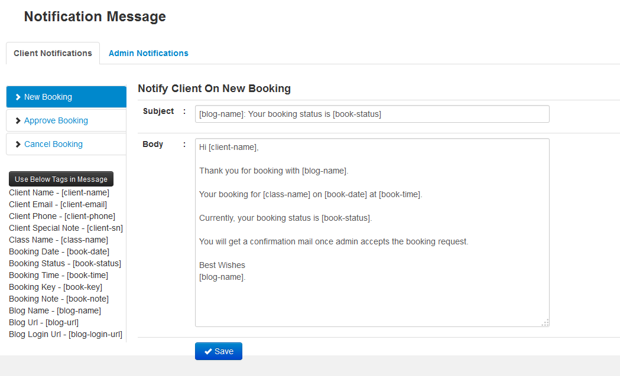The image size is (620, 376).
Task: Save the notification message
Action: coord(219,351)
